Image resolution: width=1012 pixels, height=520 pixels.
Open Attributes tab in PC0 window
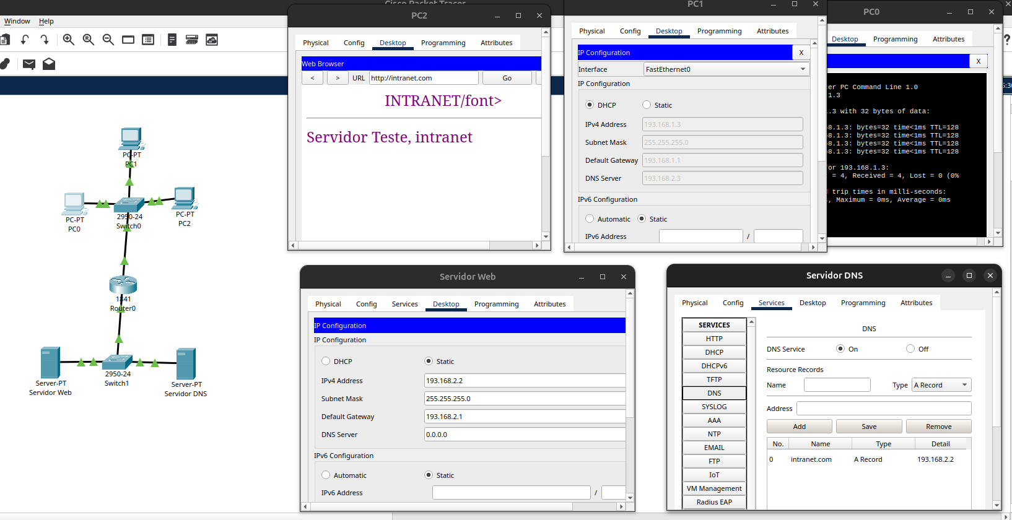coord(949,39)
